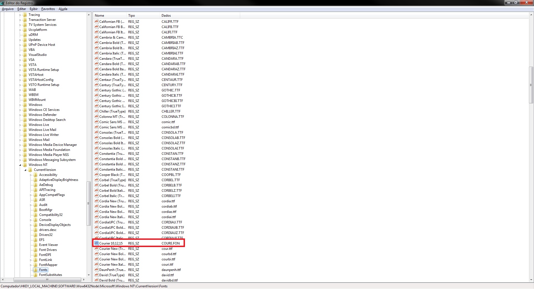The height and width of the screenshot is (289, 534).
Task: Click the tree pane horizontal scrollbar thumb
Action: 47,280
